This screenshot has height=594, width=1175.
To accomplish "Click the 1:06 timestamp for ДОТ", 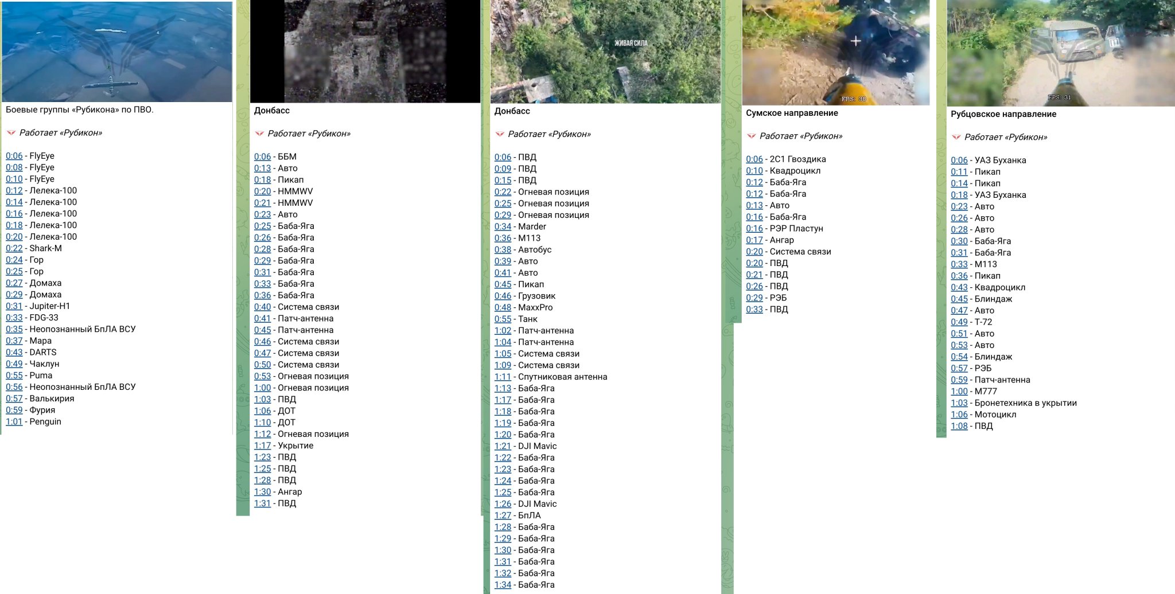I will (x=263, y=411).
